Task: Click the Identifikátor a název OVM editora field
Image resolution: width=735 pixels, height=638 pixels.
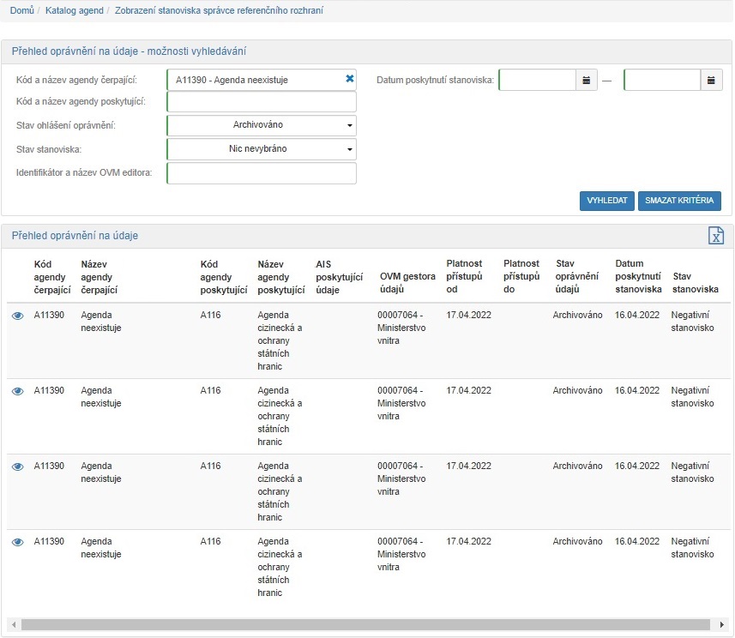Action: [262, 173]
